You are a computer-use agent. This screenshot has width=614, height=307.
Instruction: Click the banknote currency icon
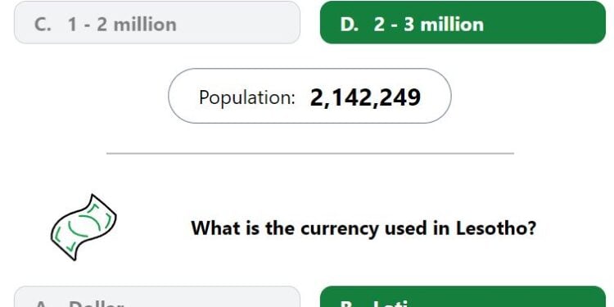click(84, 227)
